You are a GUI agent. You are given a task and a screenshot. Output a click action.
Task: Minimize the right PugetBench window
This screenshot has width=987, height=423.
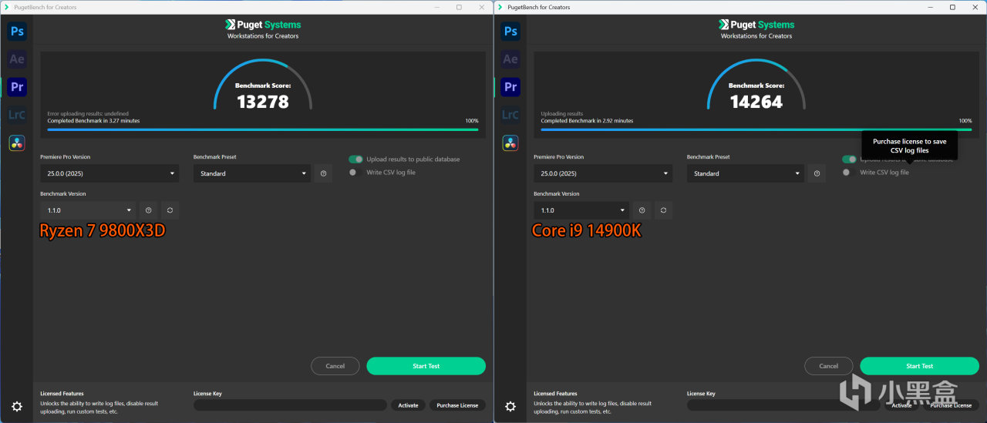click(931, 7)
